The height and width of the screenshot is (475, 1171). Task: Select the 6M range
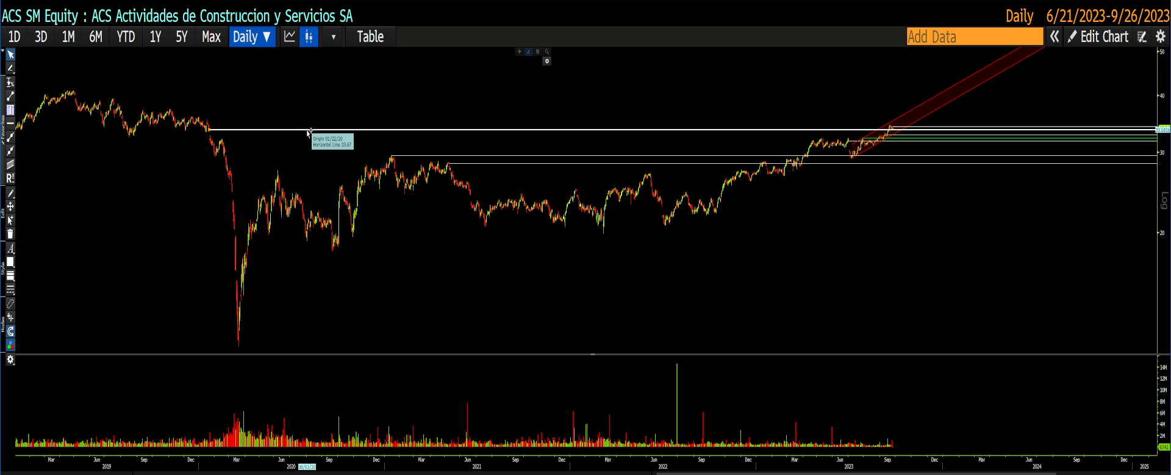(96, 37)
